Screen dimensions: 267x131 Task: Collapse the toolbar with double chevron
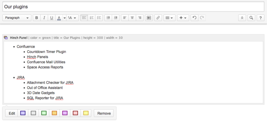point(242,18)
